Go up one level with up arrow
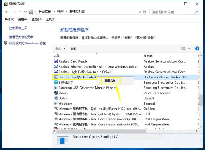The image size is (205, 150). pyautogui.click(x=25, y=12)
